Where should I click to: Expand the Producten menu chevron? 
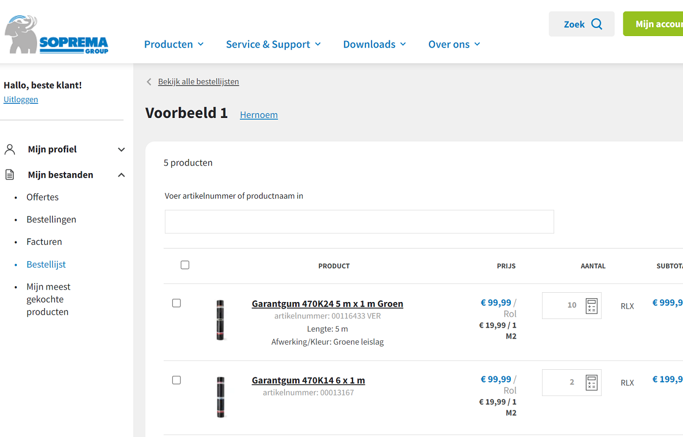pyautogui.click(x=201, y=44)
